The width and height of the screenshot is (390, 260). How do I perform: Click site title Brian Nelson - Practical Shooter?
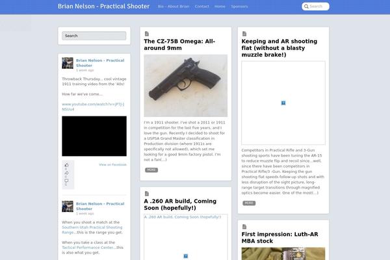pos(104,6)
